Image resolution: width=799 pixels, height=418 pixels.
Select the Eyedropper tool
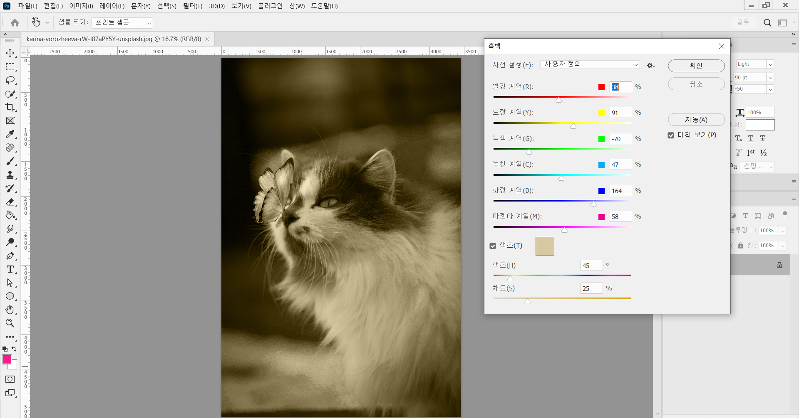pyautogui.click(x=10, y=134)
